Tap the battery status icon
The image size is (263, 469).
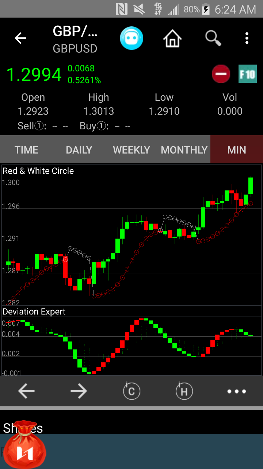(206, 9)
